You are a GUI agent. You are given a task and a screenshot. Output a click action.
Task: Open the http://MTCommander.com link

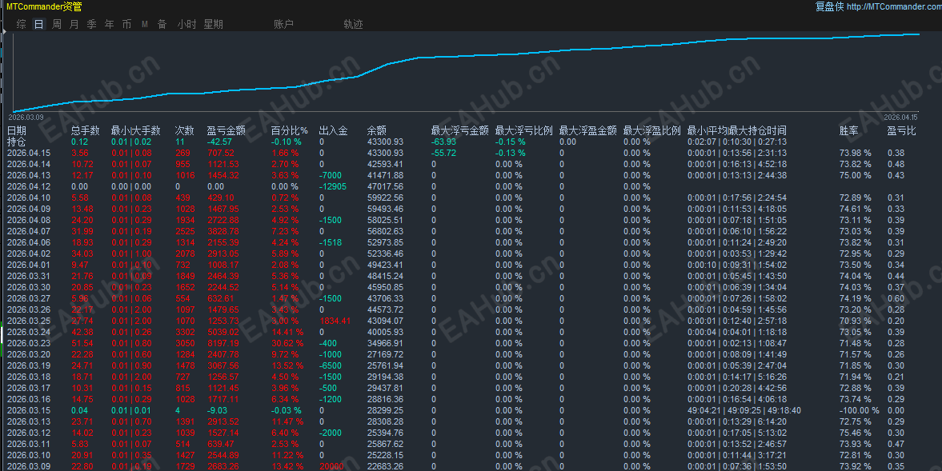[894, 6]
